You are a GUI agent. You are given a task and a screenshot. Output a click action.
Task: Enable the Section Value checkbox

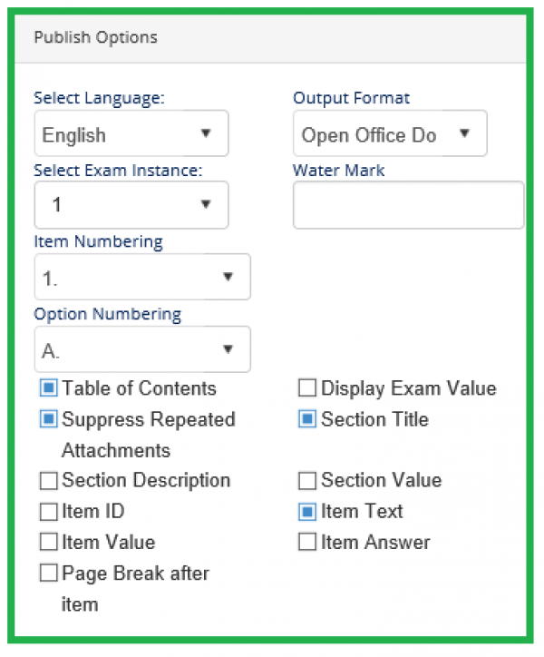click(x=307, y=481)
